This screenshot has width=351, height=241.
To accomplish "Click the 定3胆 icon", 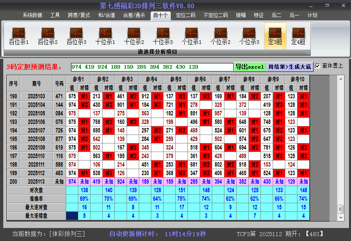I will pyautogui.click(x=275, y=36).
